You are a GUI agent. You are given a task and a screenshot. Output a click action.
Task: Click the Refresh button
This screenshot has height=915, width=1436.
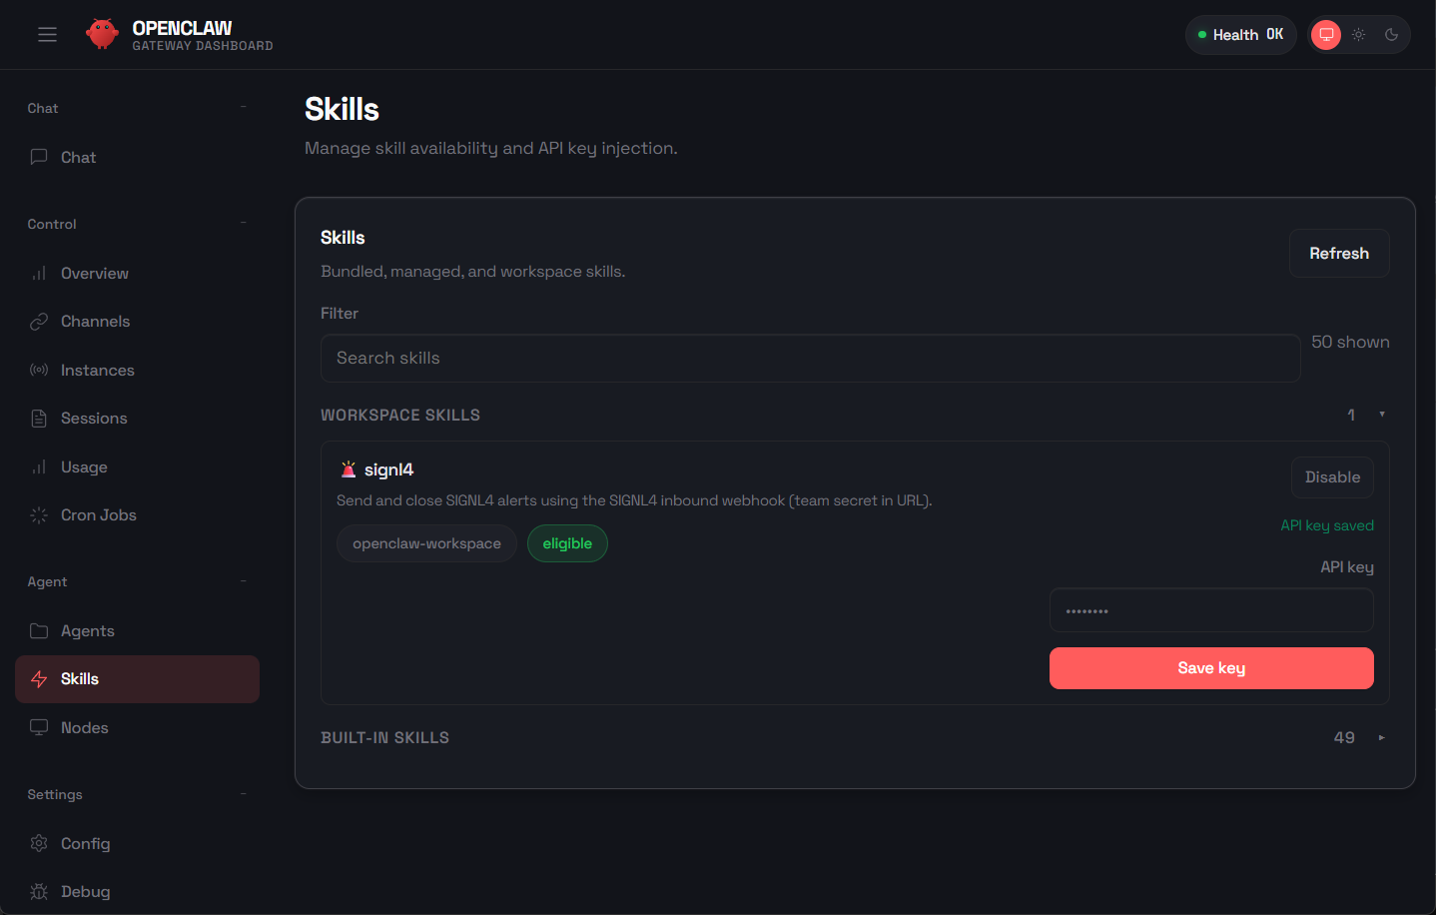pyautogui.click(x=1338, y=254)
